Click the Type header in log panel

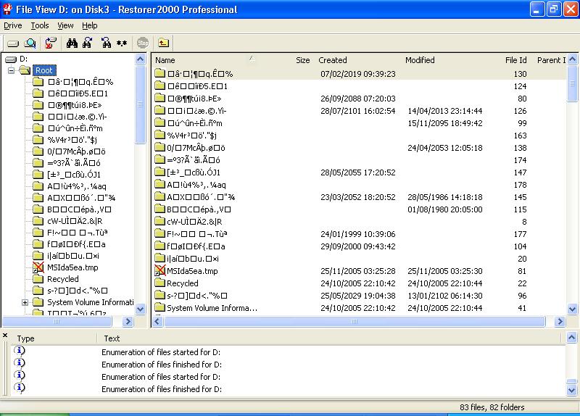point(25,338)
